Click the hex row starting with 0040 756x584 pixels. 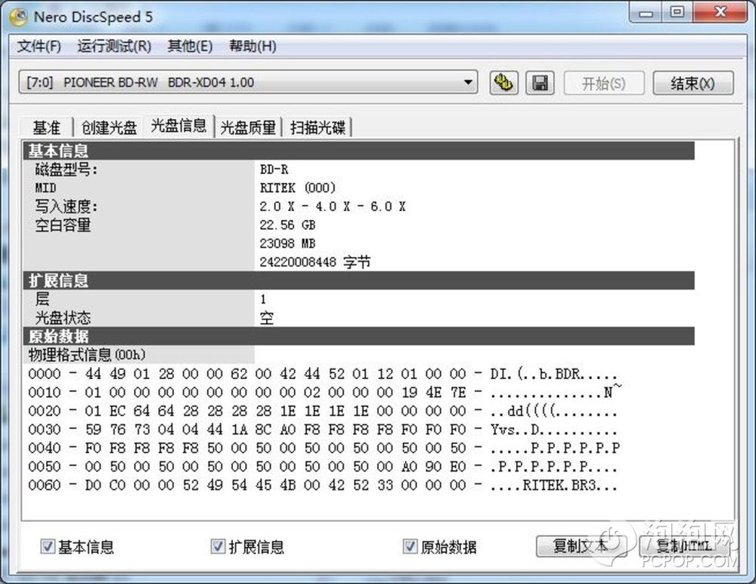pyautogui.click(x=324, y=448)
